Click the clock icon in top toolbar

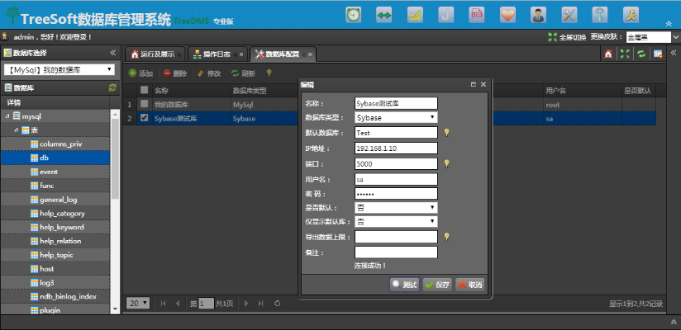coord(355,15)
